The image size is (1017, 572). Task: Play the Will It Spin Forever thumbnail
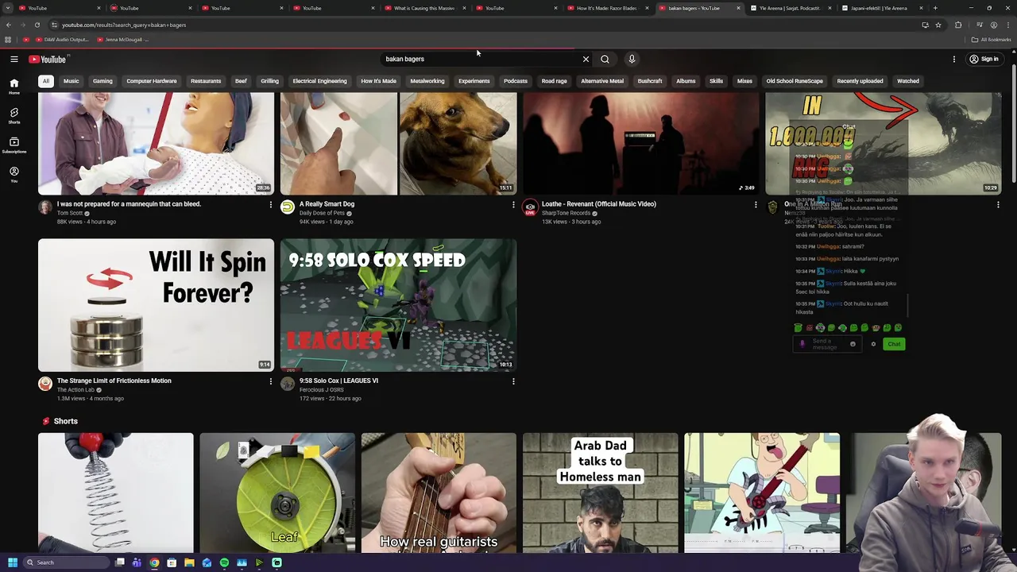click(156, 305)
